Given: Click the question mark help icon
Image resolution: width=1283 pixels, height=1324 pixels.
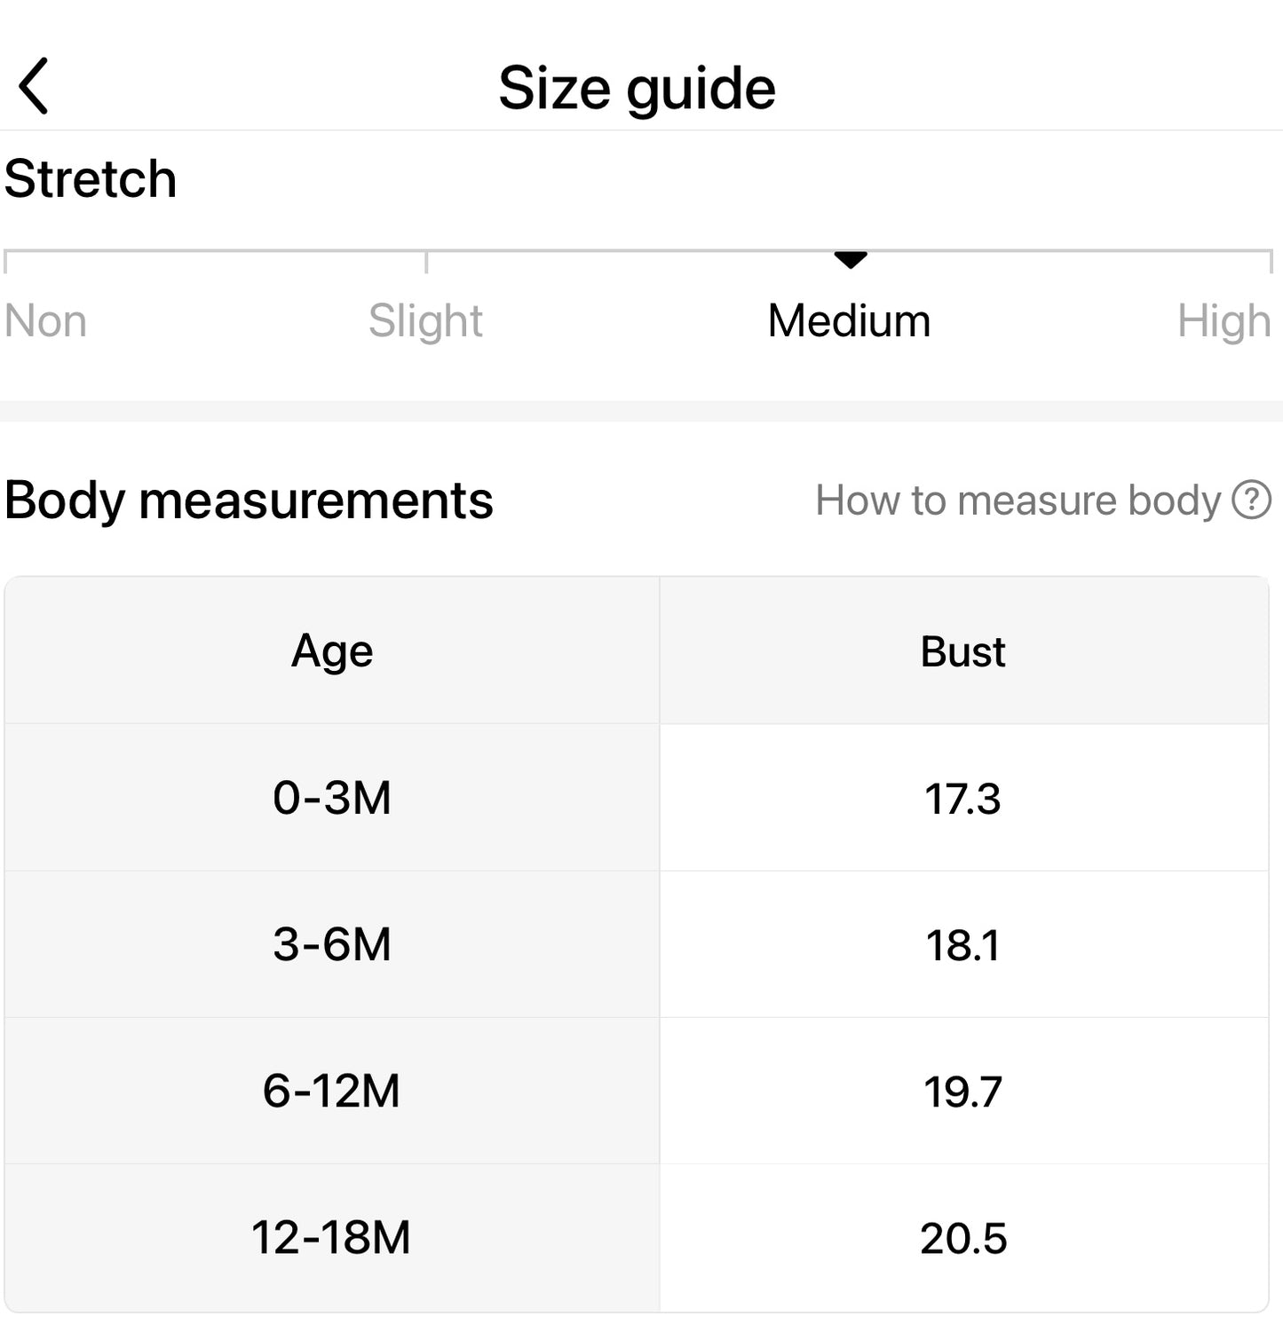Looking at the screenshot, I should click(1251, 500).
